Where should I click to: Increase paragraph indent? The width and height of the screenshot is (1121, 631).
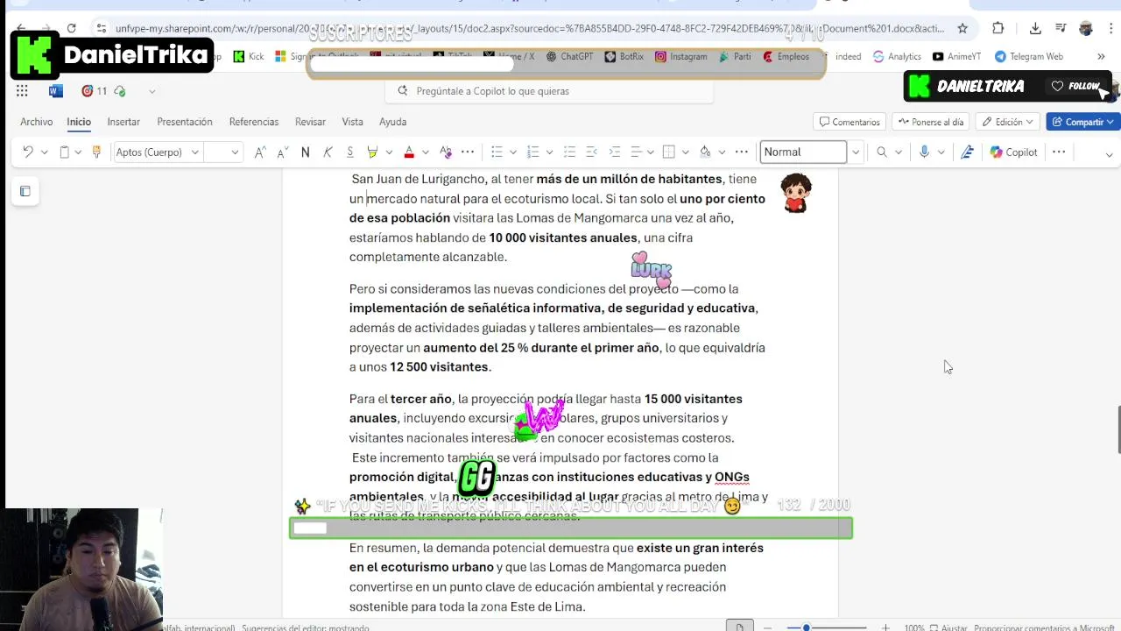pos(614,152)
